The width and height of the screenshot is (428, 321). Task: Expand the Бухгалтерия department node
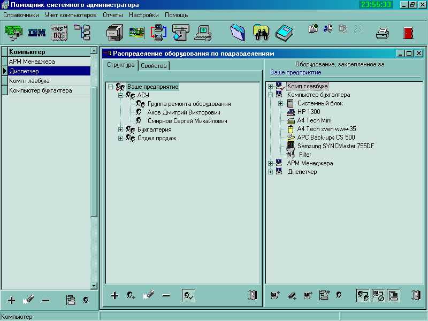(x=121, y=129)
